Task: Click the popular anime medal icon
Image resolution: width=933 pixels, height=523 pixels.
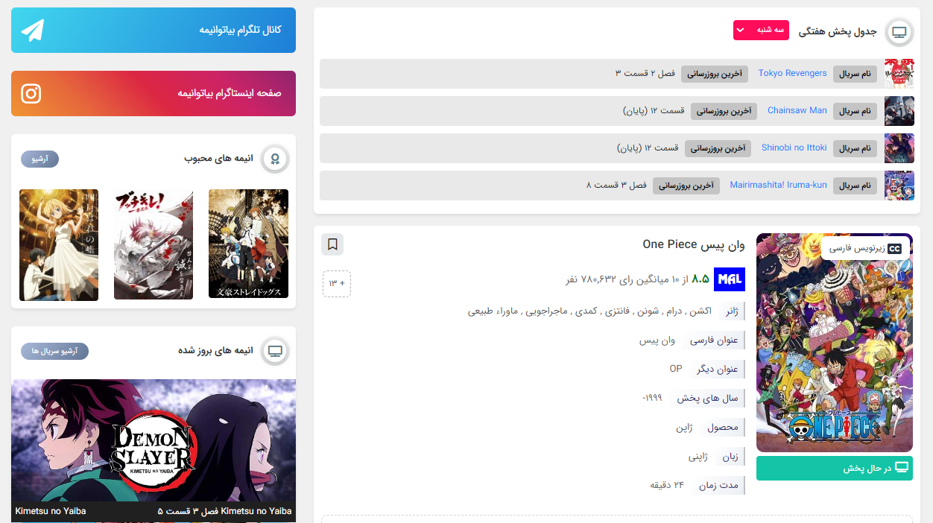Action: pos(275,159)
